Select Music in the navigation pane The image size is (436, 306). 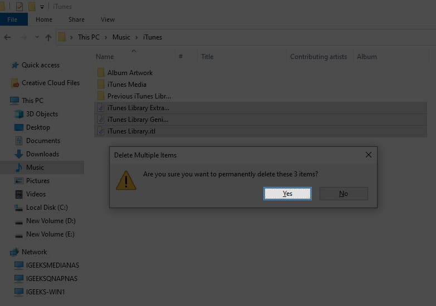tap(35, 167)
